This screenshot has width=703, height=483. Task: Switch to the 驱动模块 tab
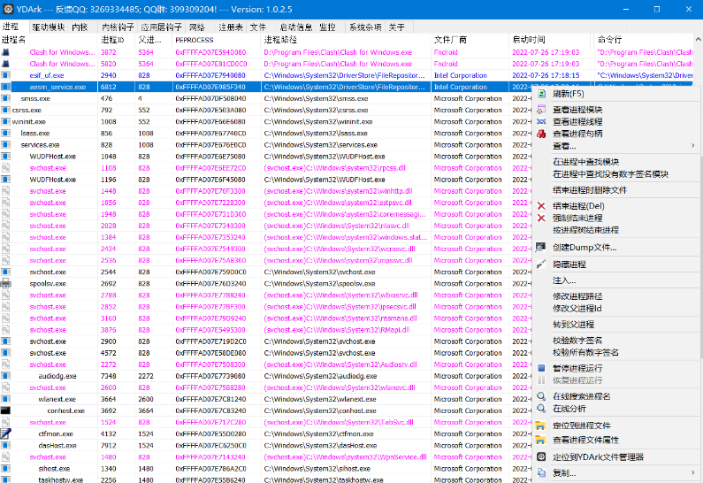[x=48, y=27]
